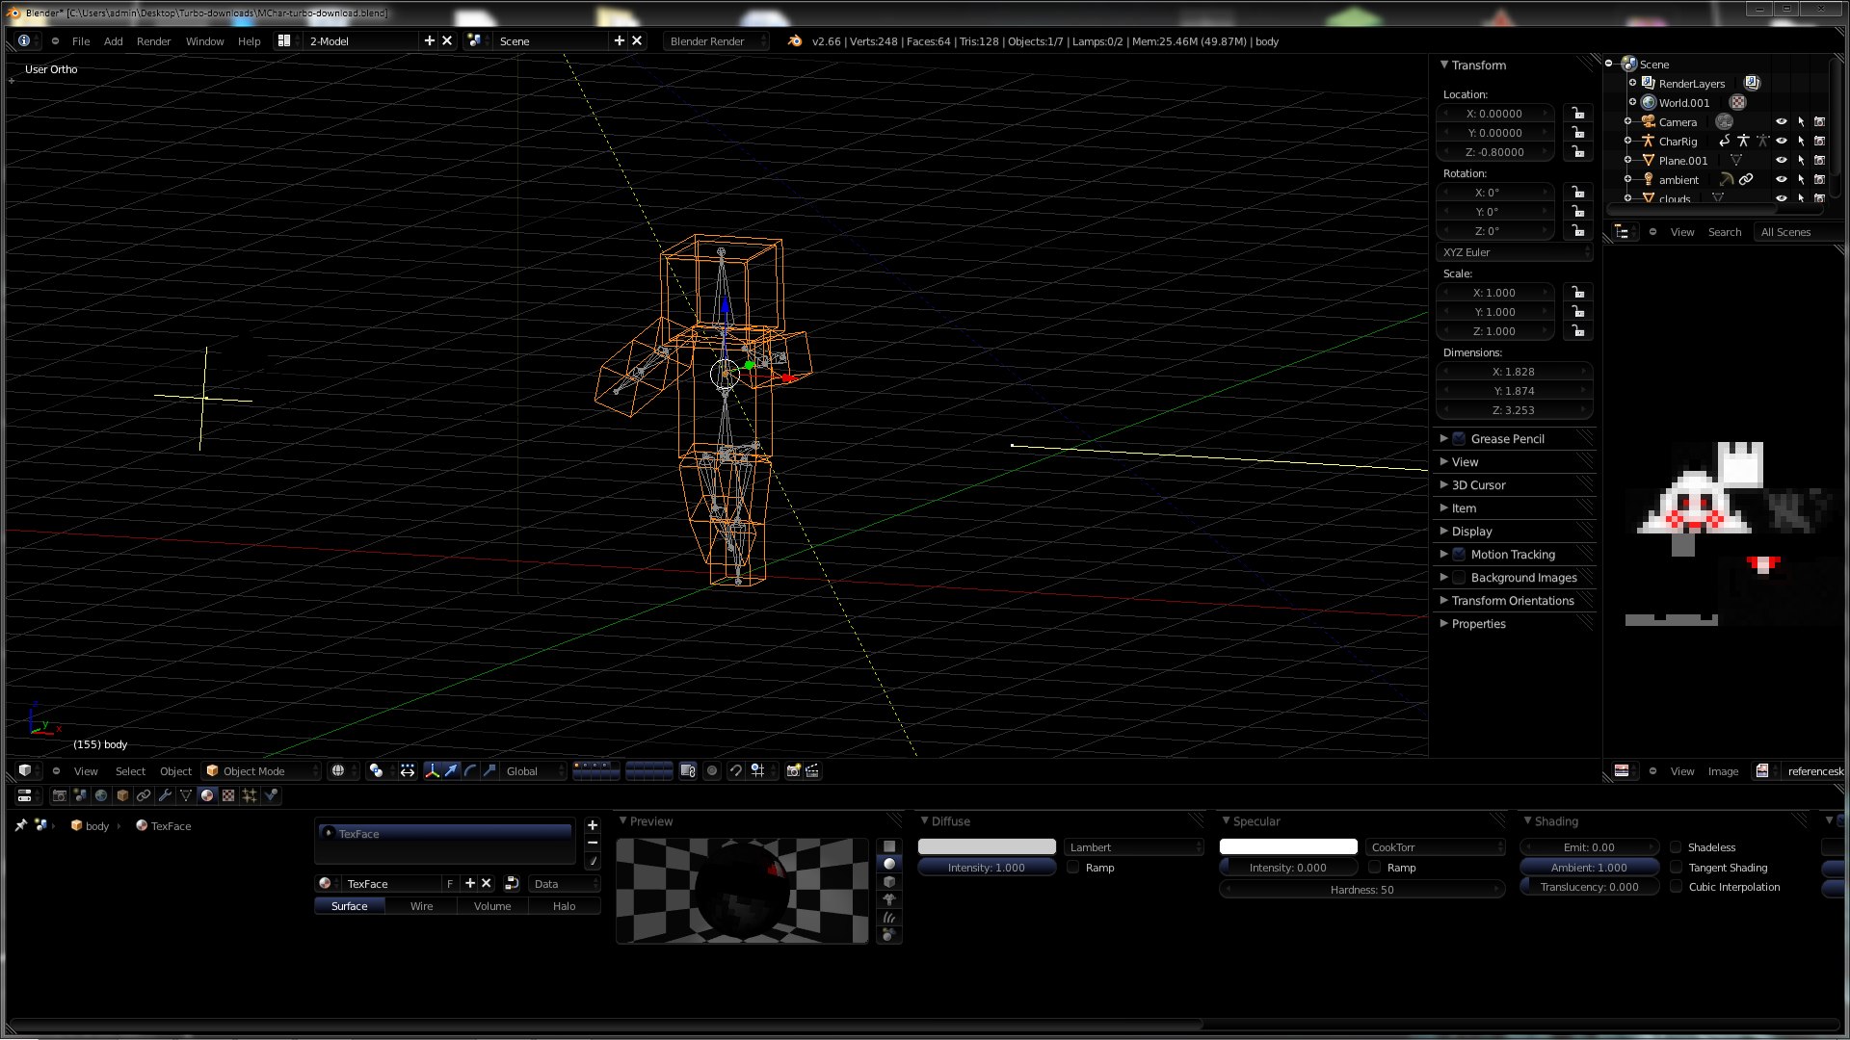Open the Window menu

(204, 41)
